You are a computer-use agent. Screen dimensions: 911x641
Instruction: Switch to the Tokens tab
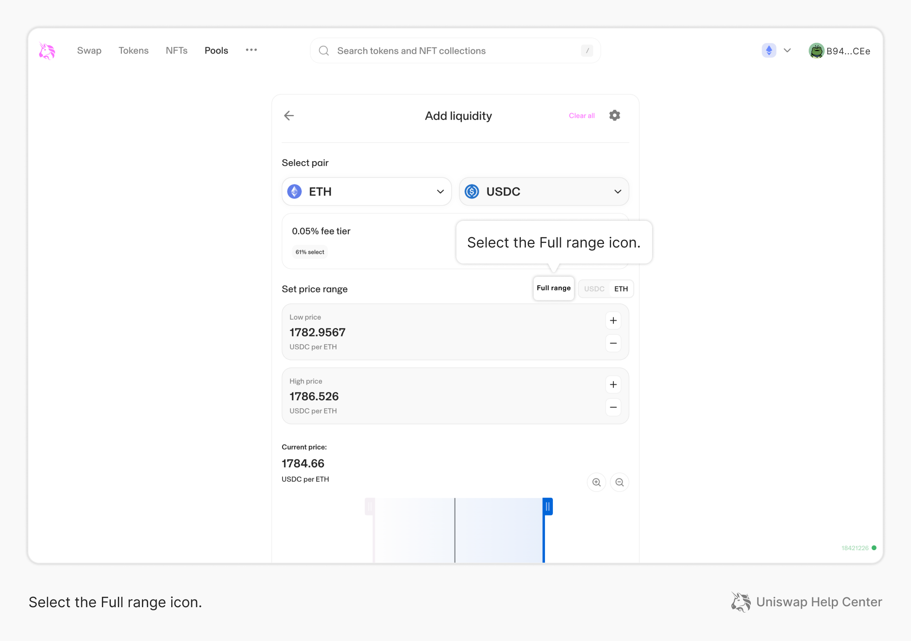tap(133, 51)
